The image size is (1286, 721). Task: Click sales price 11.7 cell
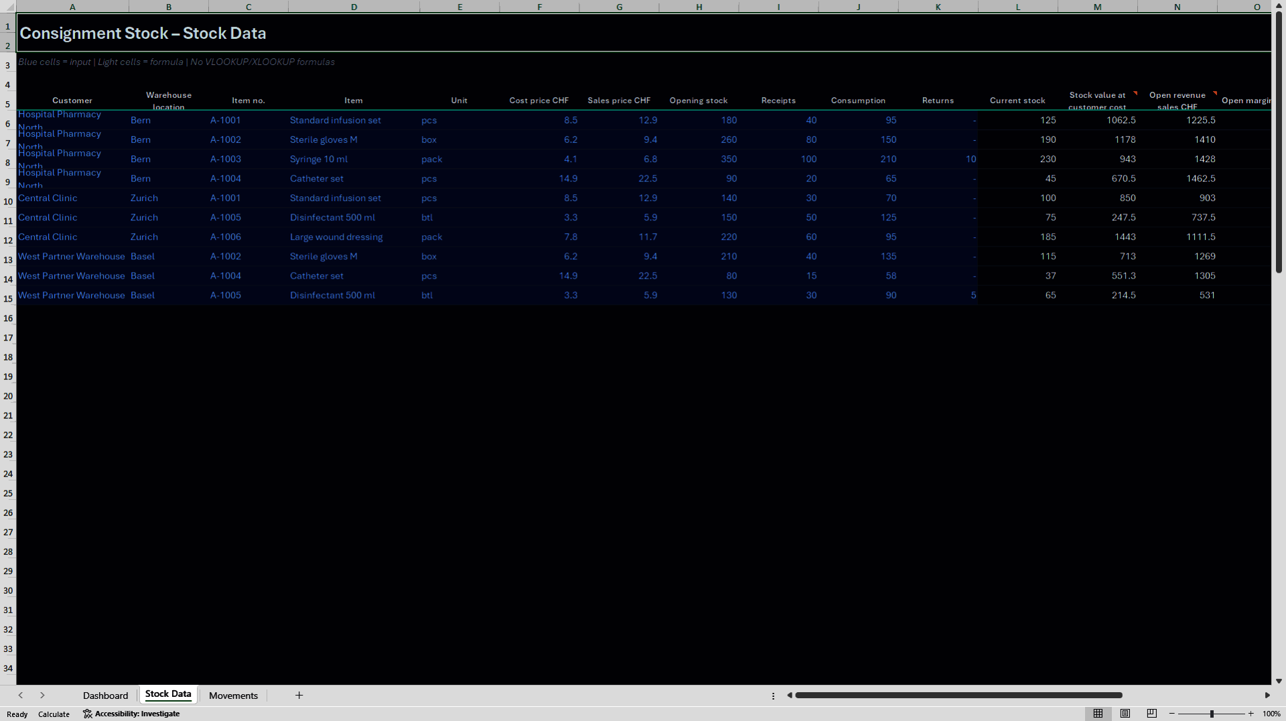(x=619, y=237)
